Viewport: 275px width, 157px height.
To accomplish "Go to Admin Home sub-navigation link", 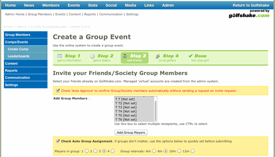I will [x=15, y=14].
